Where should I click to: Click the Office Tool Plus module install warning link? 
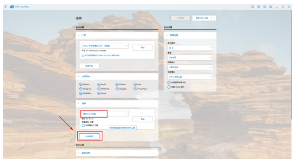(102, 56)
